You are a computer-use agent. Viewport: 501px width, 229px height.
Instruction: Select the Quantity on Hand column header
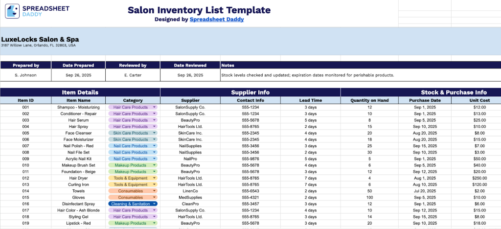(369, 100)
